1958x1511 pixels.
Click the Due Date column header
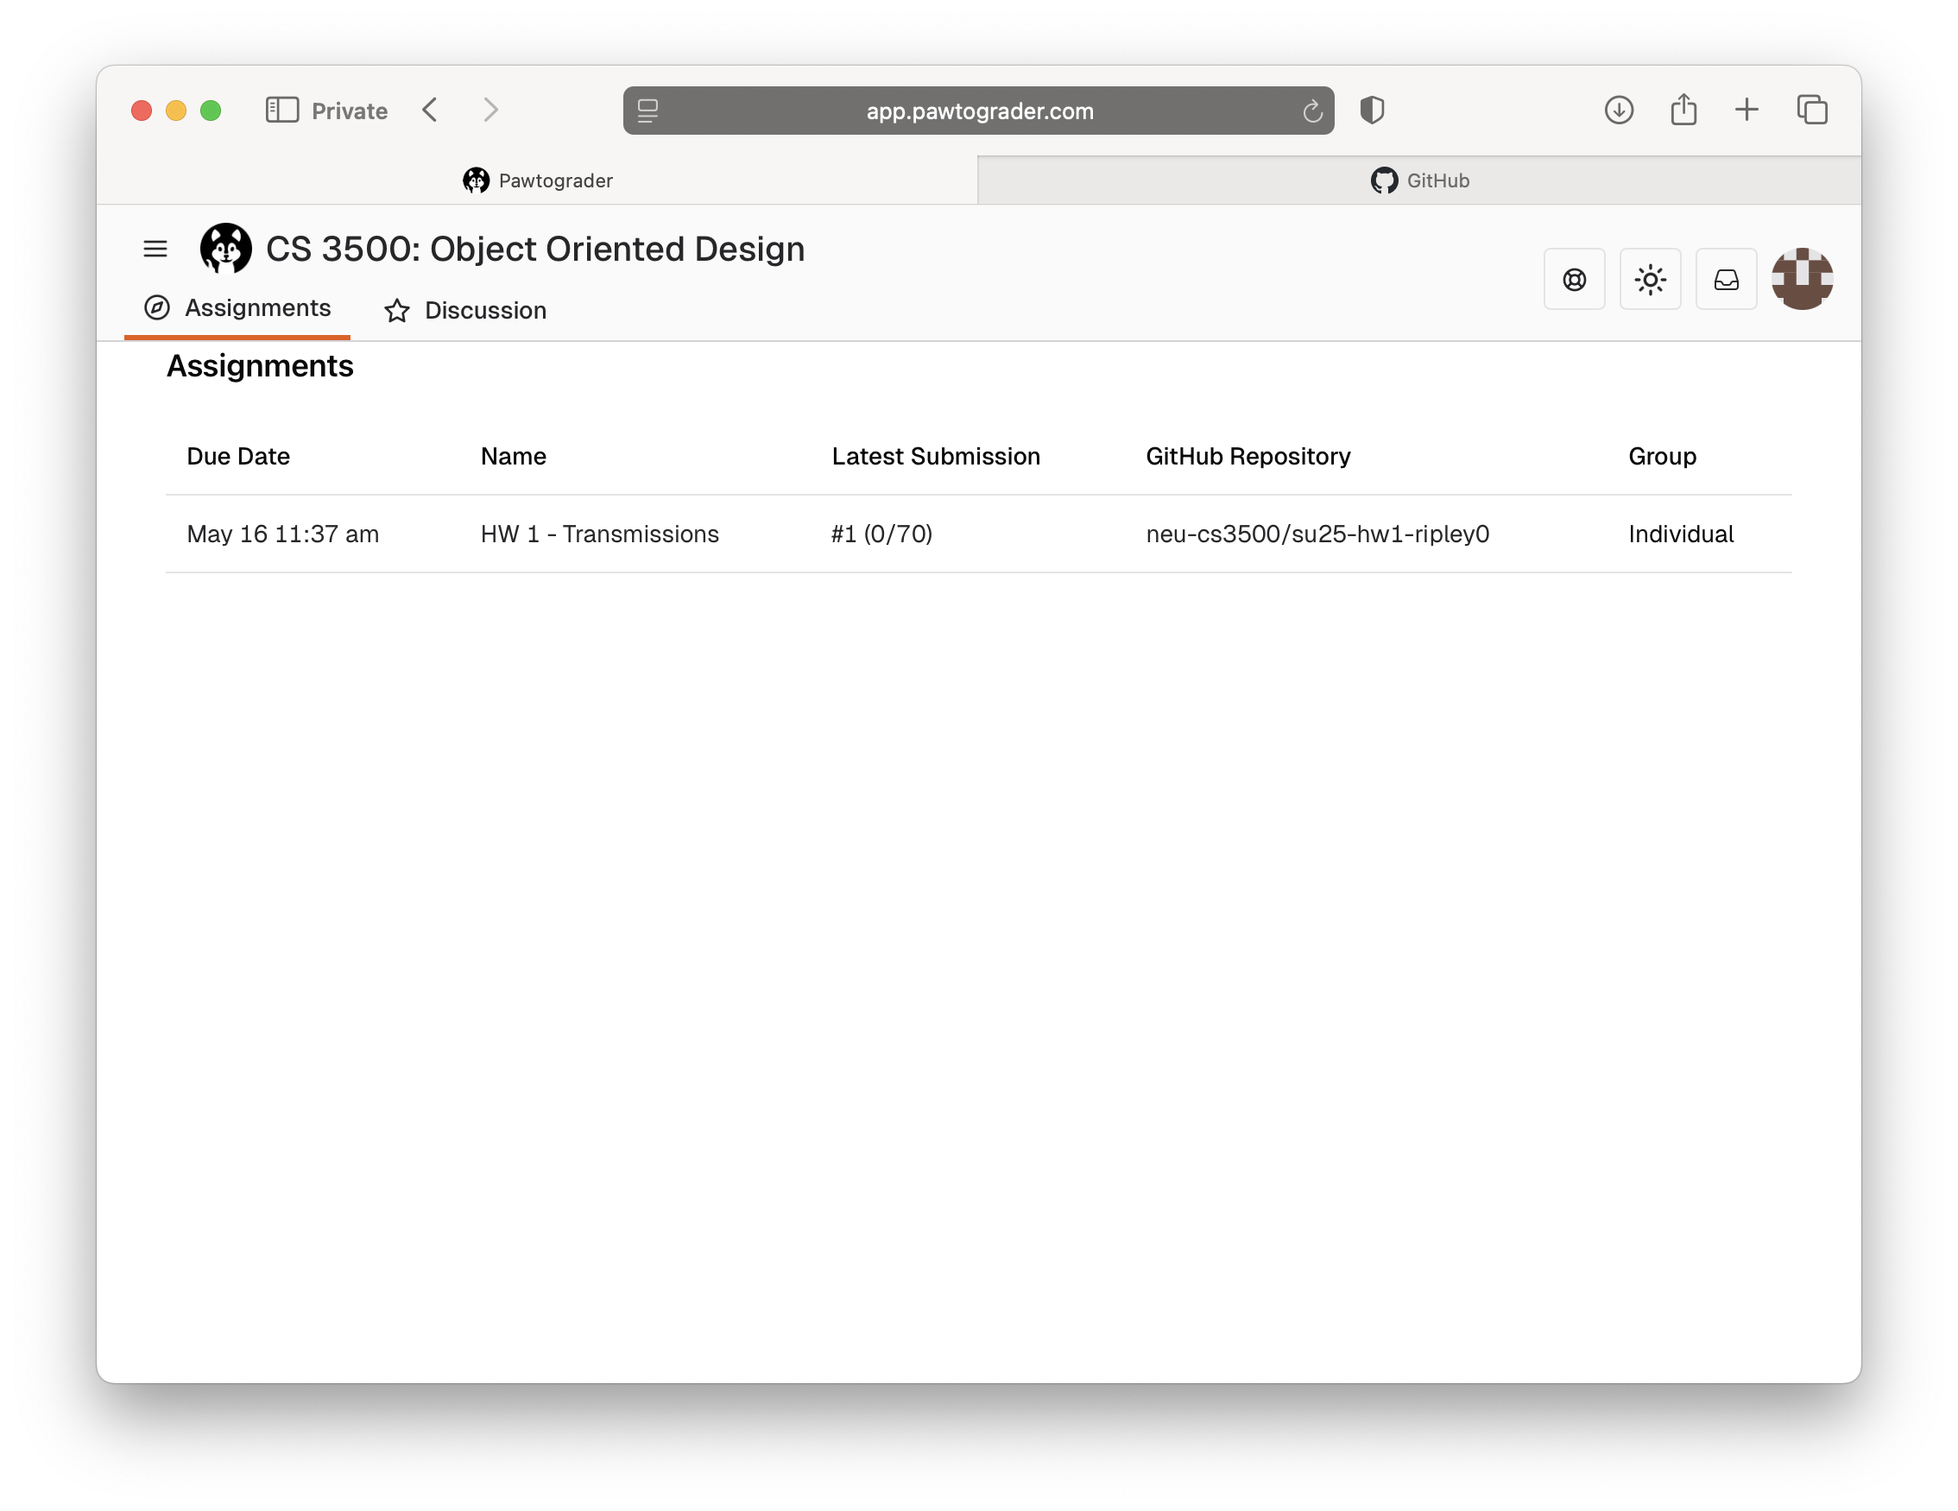coord(238,457)
